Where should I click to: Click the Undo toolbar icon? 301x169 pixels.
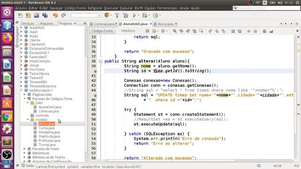pyautogui.click(x=55, y=15)
